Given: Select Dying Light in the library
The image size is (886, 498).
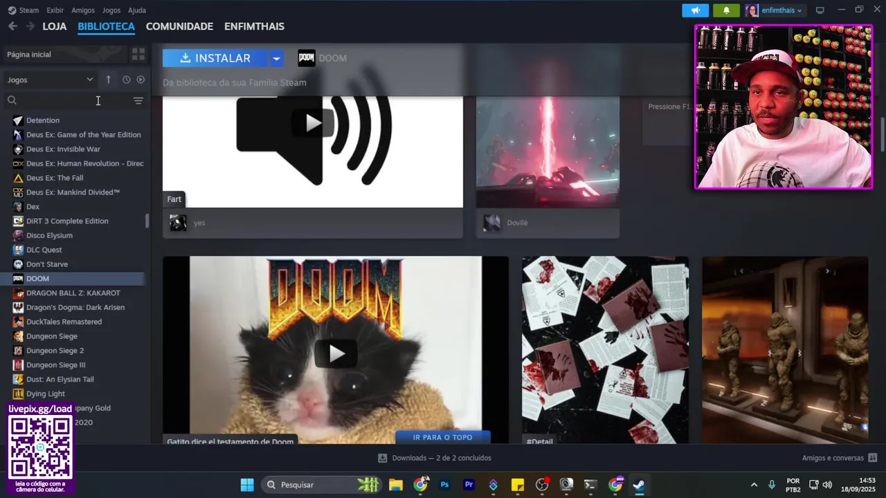Looking at the screenshot, I should 46,394.
